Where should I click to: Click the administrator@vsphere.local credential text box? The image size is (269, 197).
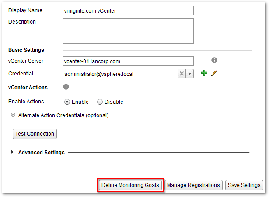click(x=120, y=74)
